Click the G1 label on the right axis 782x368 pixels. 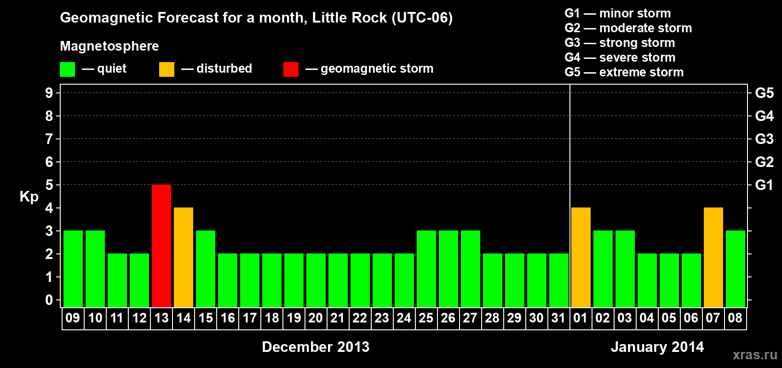765,185
